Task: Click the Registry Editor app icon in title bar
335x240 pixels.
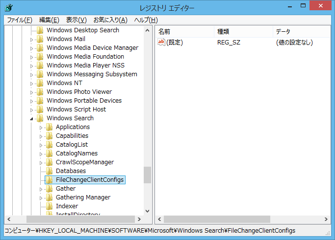Action: [9, 8]
